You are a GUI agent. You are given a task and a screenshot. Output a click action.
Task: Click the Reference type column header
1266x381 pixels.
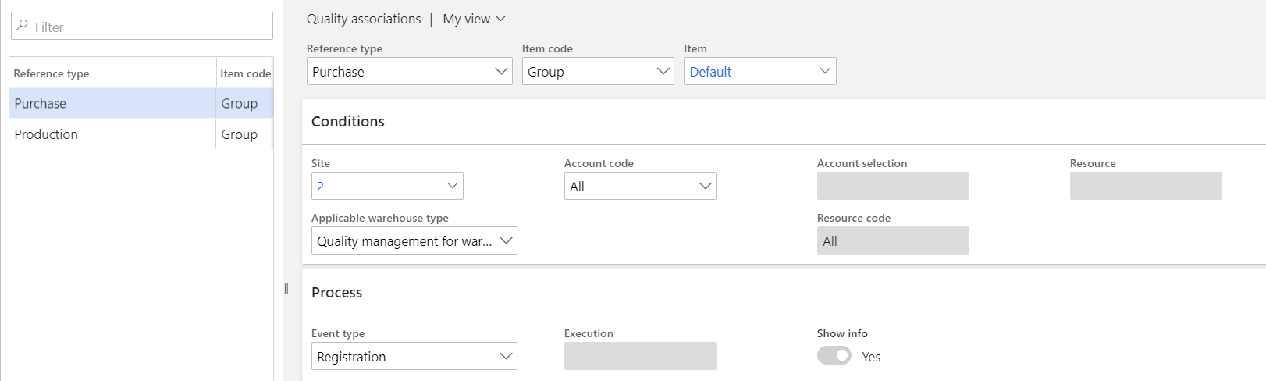point(52,73)
